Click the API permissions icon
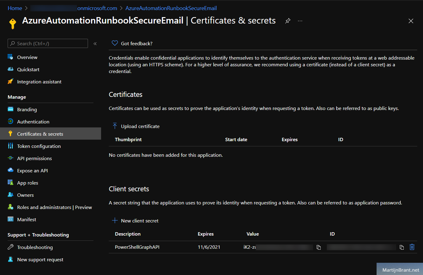The width and height of the screenshot is (423, 275). click(x=10, y=158)
